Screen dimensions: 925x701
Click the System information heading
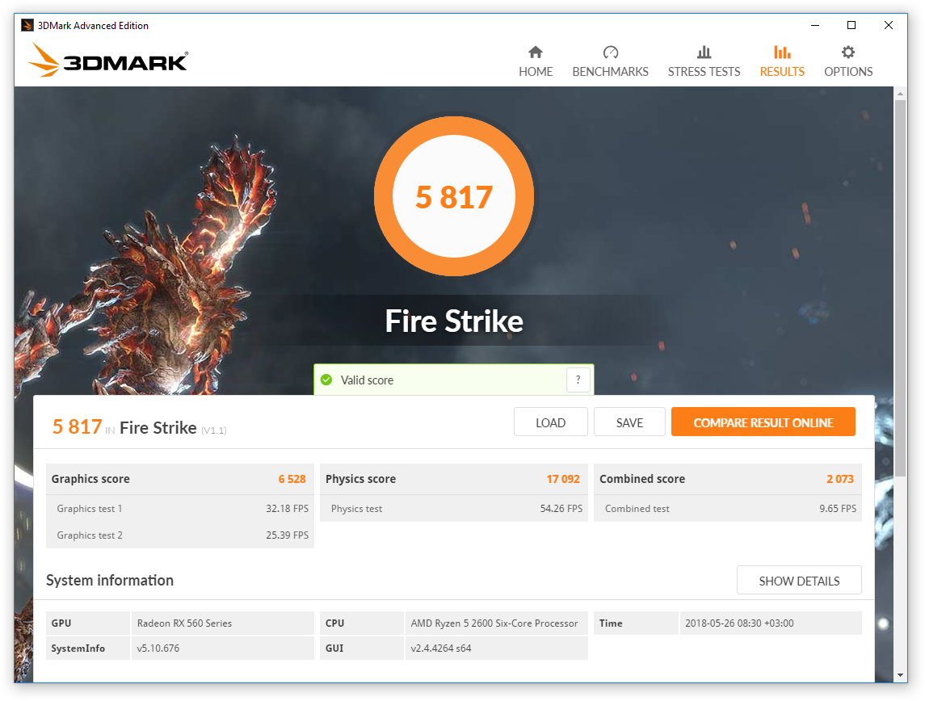click(x=110, y=580)
